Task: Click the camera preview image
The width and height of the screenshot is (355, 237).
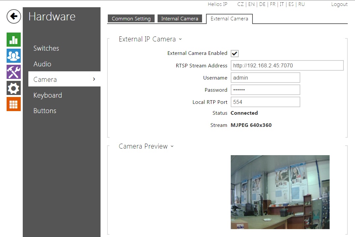Action: click(x=280, y=192)
